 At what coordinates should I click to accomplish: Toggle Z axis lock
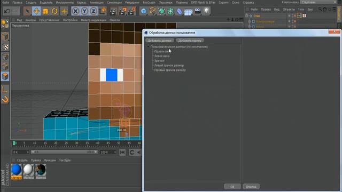click(94, 11)
